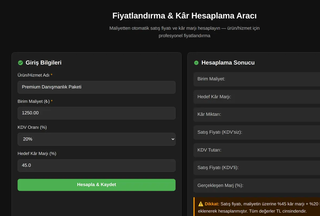Click the Birim Maliyet: result row
This screenshot has height=216, width=320.
point(257,79)
